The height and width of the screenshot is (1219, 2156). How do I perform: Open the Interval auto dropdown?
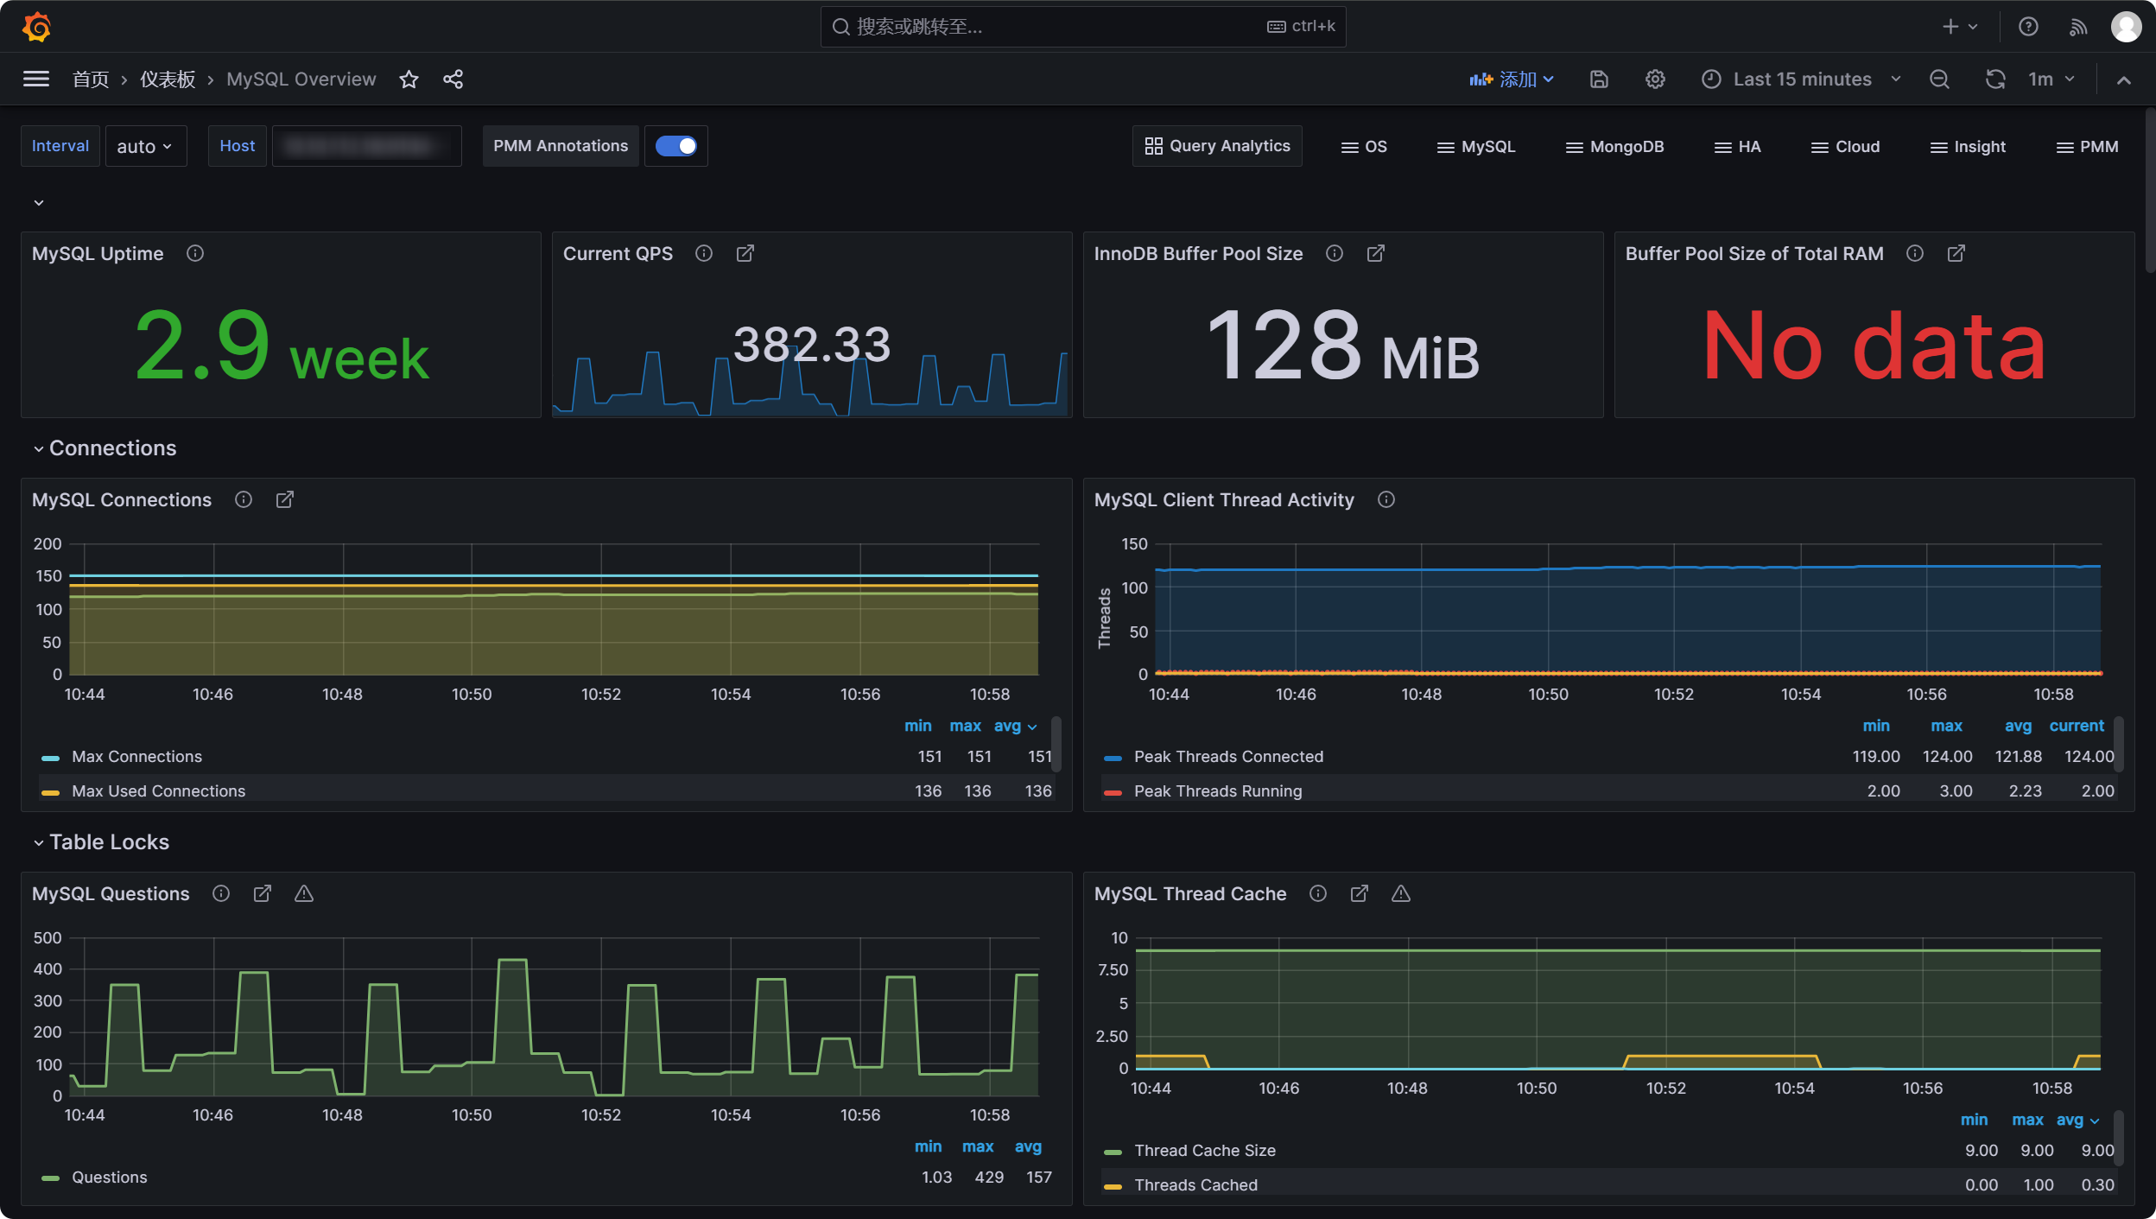pyautogui.click(x=146, y=146)
